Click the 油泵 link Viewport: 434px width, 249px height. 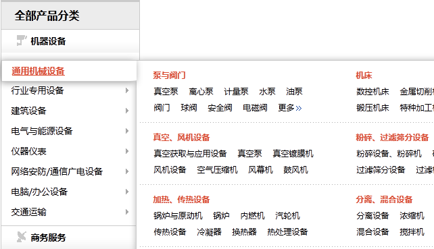tap(294, 92)
